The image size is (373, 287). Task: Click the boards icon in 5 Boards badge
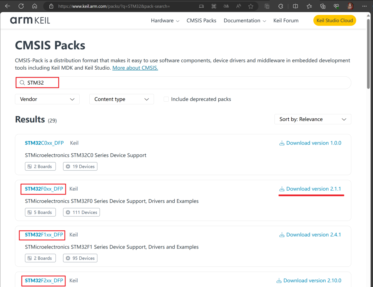pyautogui.click(x=30, y=212)
